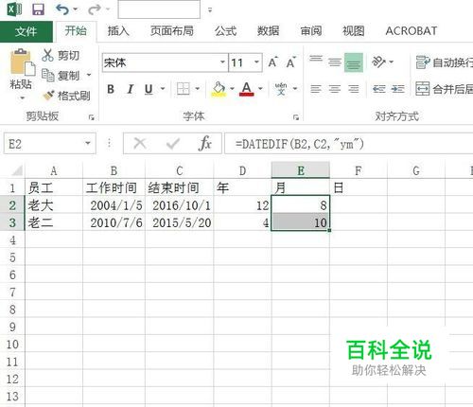473x407 pixels.
Task: Apply red font color A
Action: [x=247, y=89]
